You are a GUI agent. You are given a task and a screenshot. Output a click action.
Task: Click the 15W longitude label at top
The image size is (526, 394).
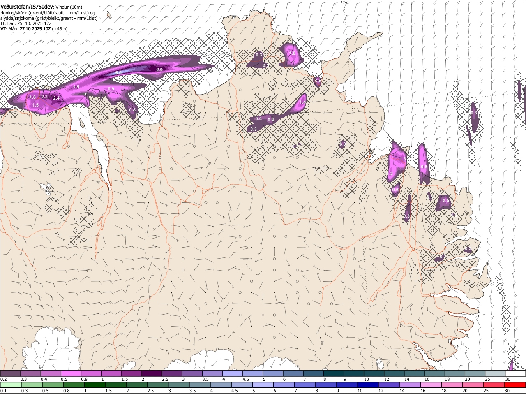(x=344, y=2)
